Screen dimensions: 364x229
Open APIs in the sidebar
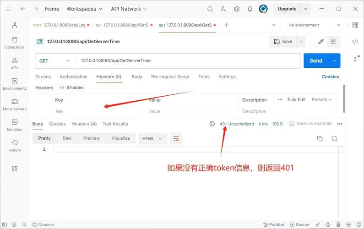(x=15, y=64)
